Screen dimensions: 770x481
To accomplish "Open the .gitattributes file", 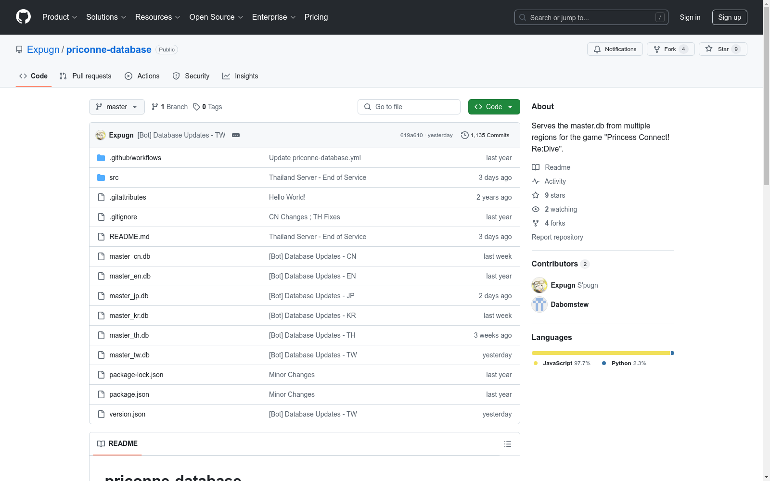I will click(128, 197).
